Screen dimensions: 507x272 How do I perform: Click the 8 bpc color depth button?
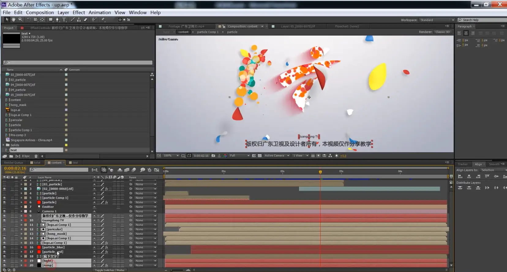pyautogui.click(x=26, y=156)
